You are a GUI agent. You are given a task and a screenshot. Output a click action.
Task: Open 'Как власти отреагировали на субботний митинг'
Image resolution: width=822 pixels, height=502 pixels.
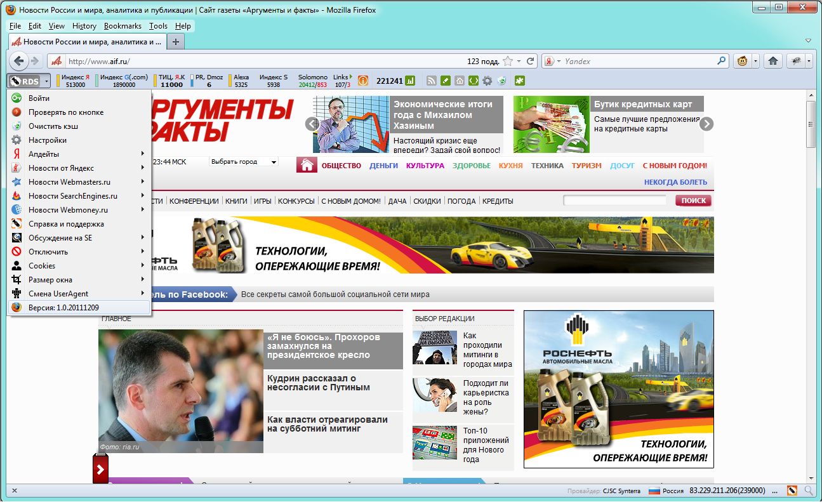coord(328,424)
